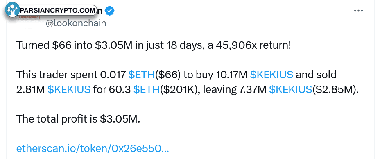Image resolution: width=380 pixels, height=159 pixels.
Task: Follow the etherscan.io/token/0x26e550 link
Action: pyautogui.click(x=93, y=149)
